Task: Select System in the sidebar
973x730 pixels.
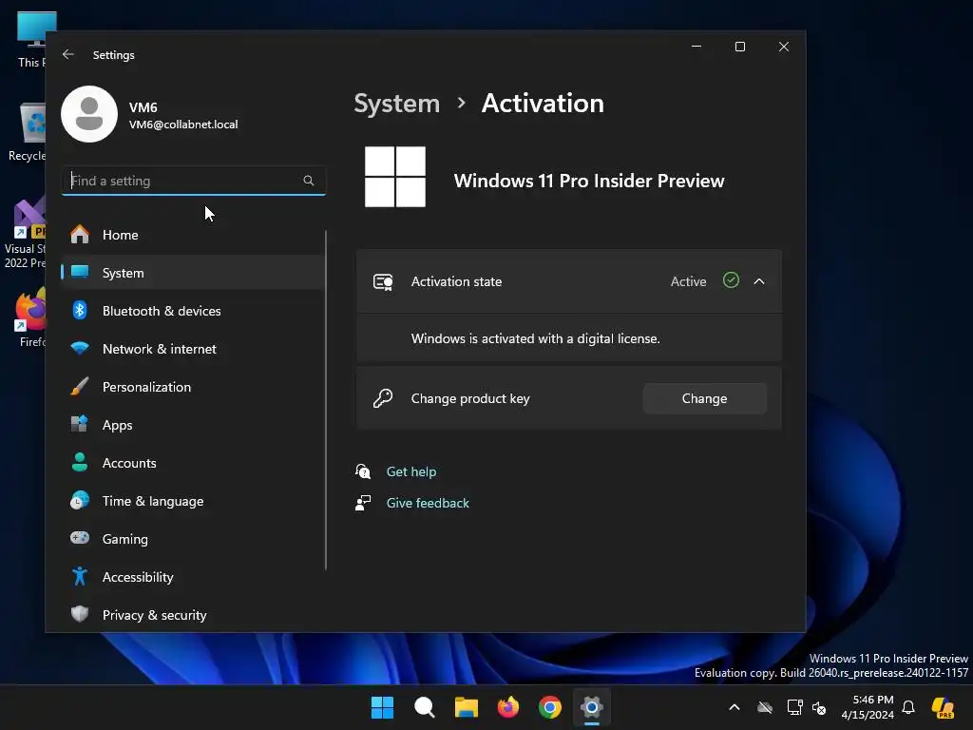Action: pyautogui.click(x=193, y=273)
